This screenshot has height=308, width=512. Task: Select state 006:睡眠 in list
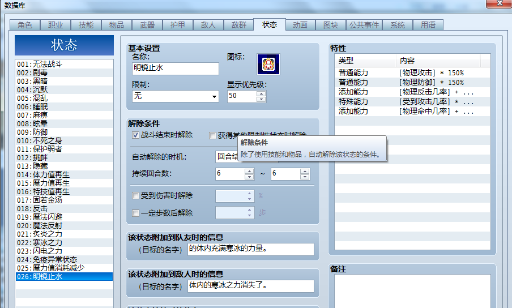click(65, 106)
